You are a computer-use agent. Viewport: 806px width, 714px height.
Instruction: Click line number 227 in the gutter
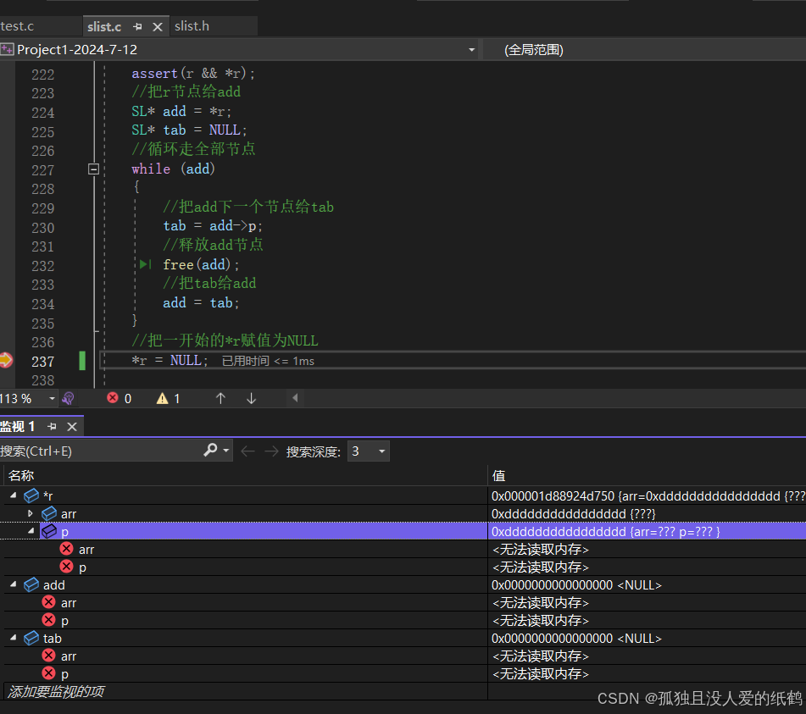pos(42,170)
